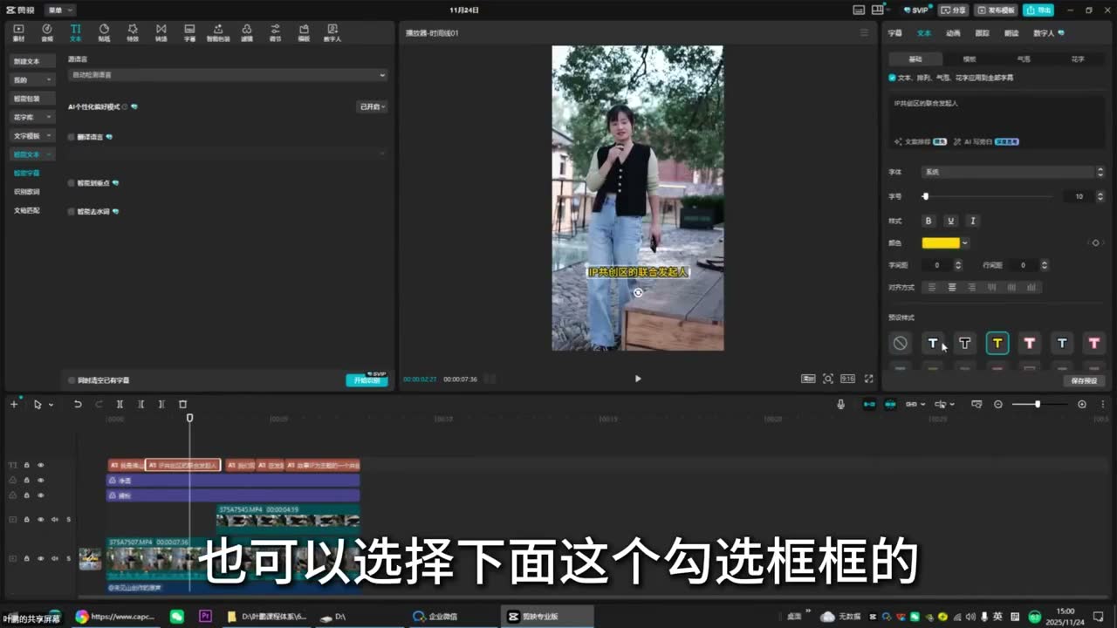Image resolution: width=1117 pixels, height=628 pixels.
Task: Open the 字体 font dropdown
Action: [x=1013, y=172]
